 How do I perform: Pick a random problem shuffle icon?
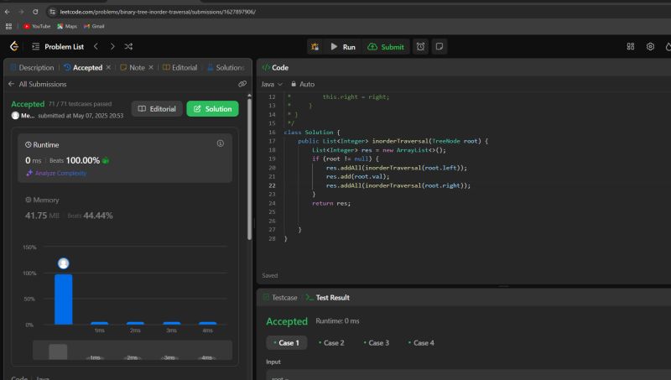click(128, 46)
